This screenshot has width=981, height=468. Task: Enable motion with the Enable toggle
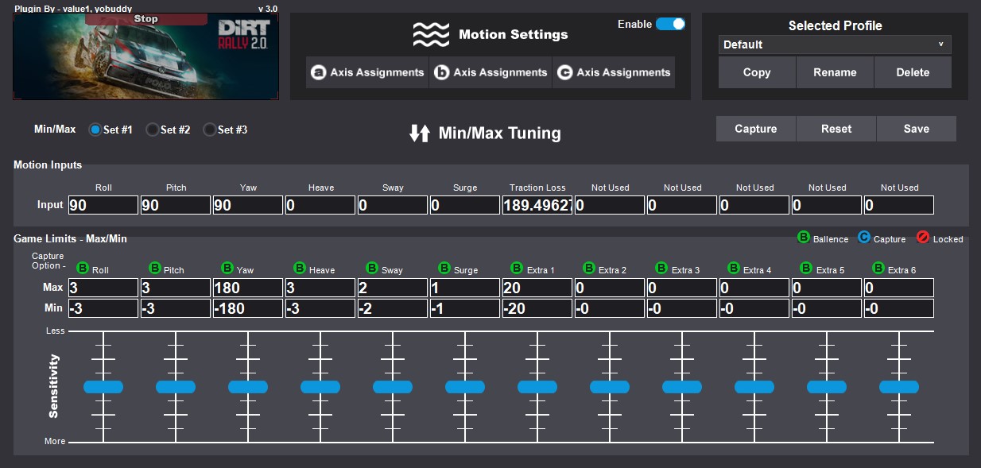click(x=670, y=24)
